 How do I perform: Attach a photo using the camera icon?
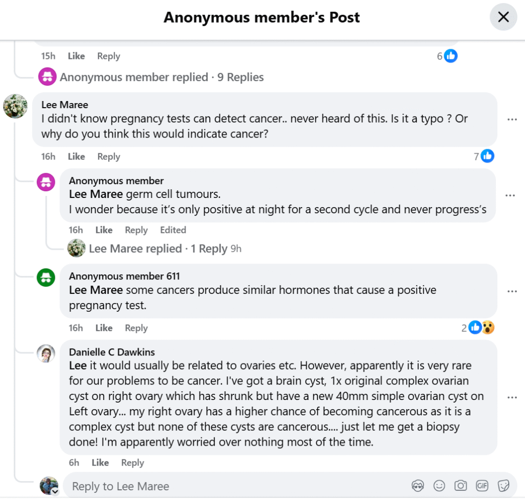tap(460, 486)
